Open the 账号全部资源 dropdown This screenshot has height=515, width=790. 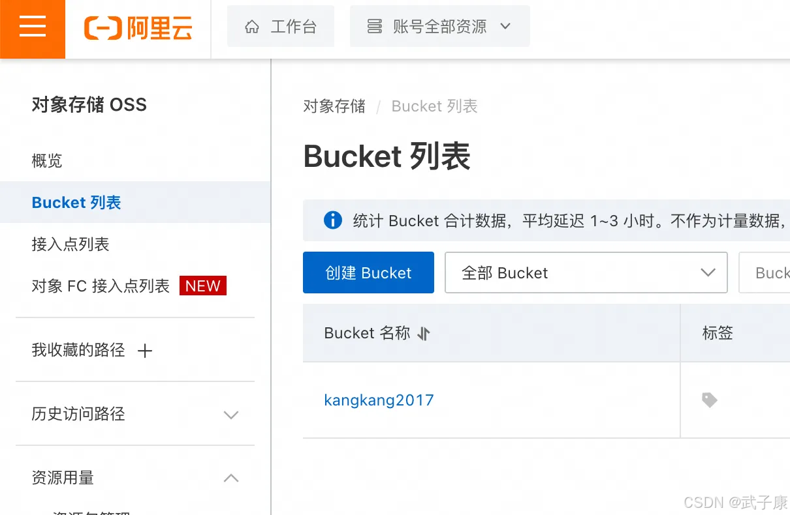click(439, 27)
